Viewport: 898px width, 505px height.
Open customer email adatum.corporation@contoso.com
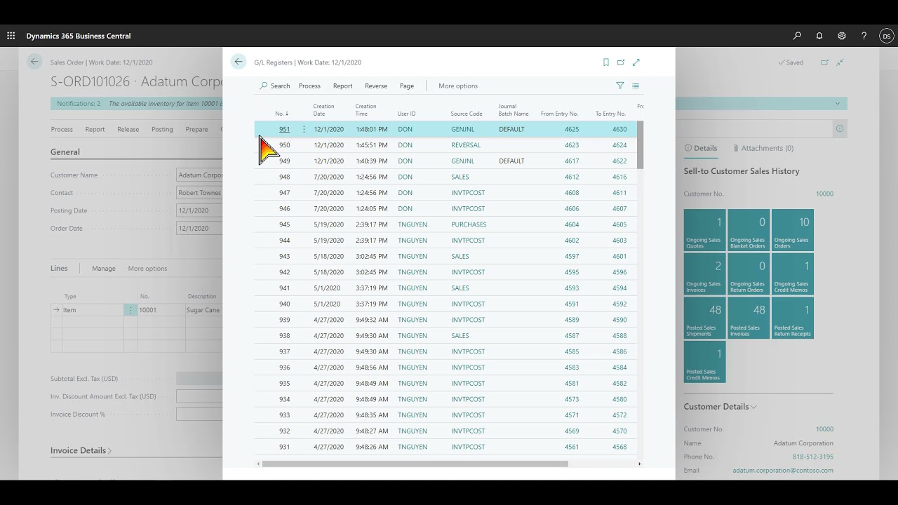click(x=783, y=471)
